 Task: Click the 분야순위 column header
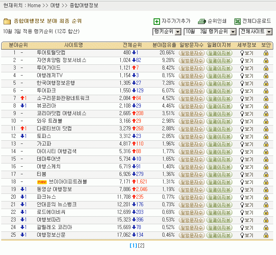[x=18, y=45]
